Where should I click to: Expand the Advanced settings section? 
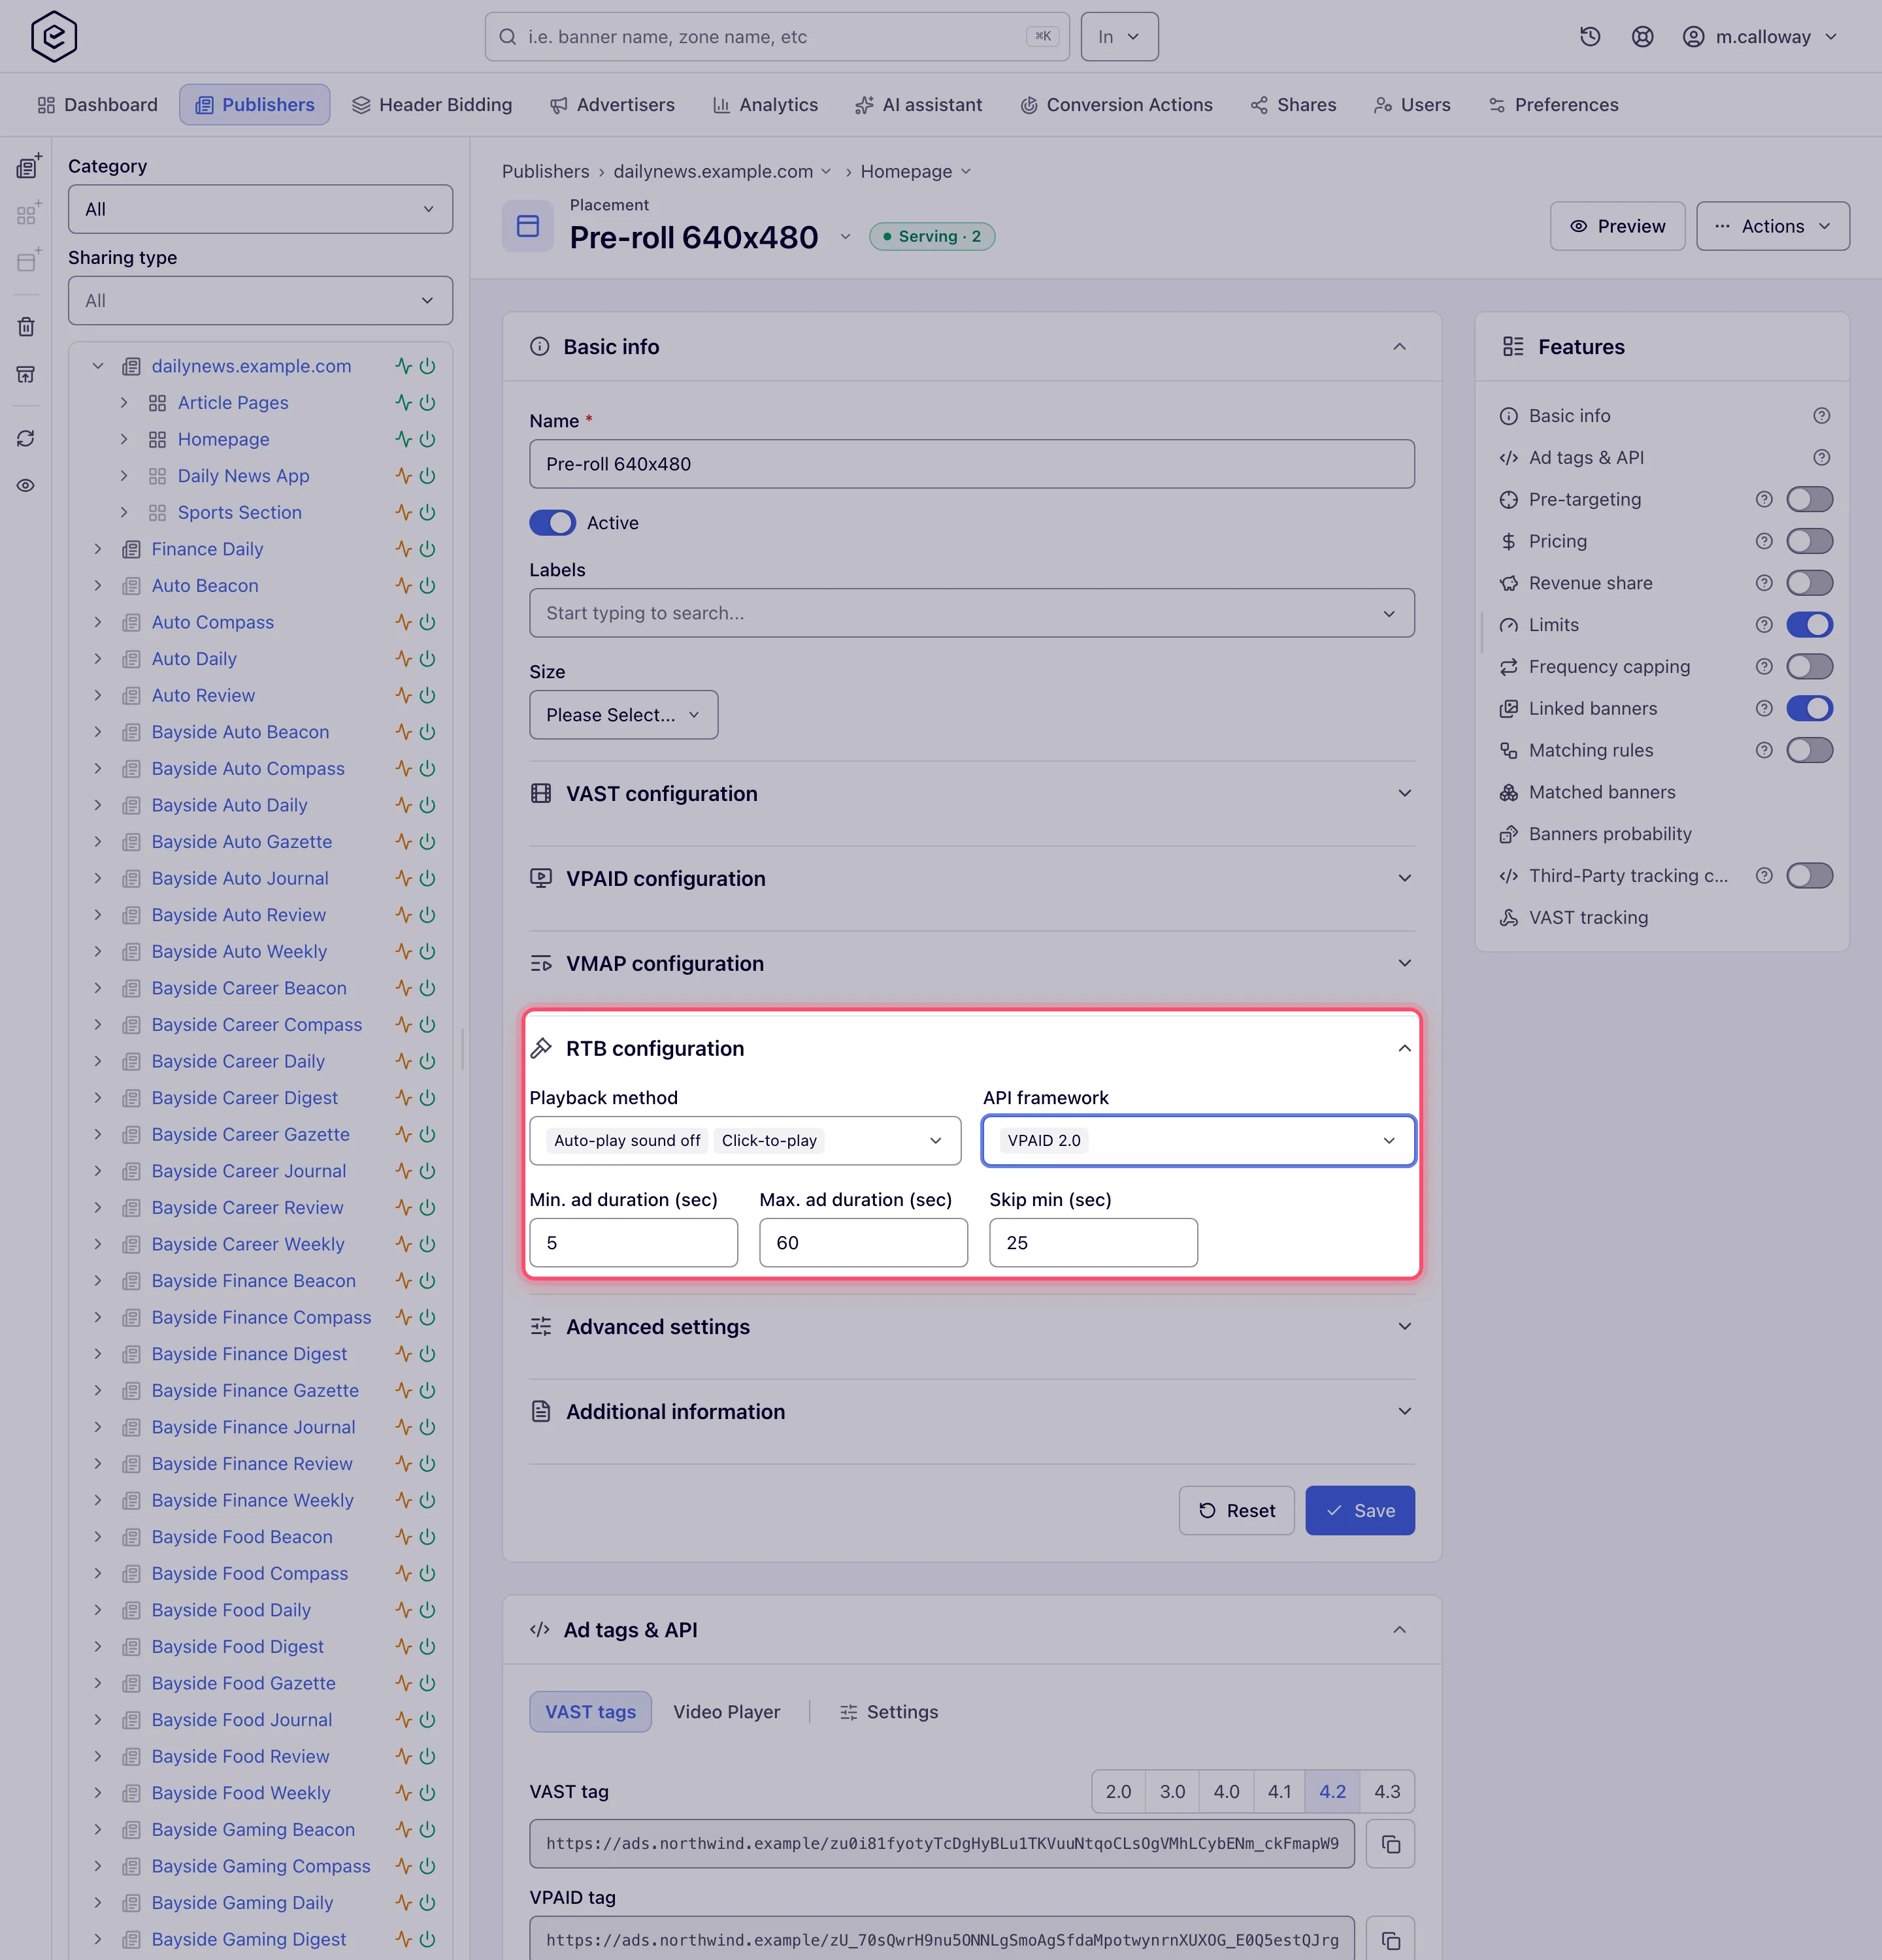point(972,1327)
